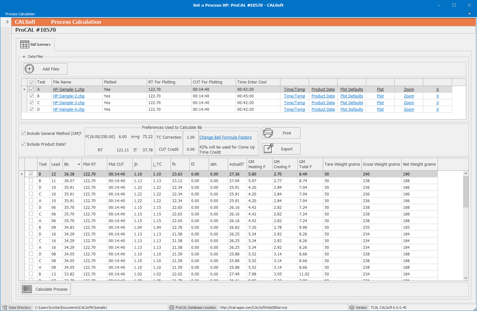Viewport: 477px width, 311px height.
Task: Click Calculate Process button
Action: click(46, 289)
